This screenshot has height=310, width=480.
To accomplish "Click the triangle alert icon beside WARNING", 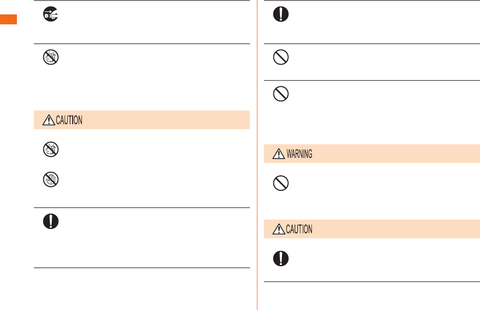I will (278, 154).
